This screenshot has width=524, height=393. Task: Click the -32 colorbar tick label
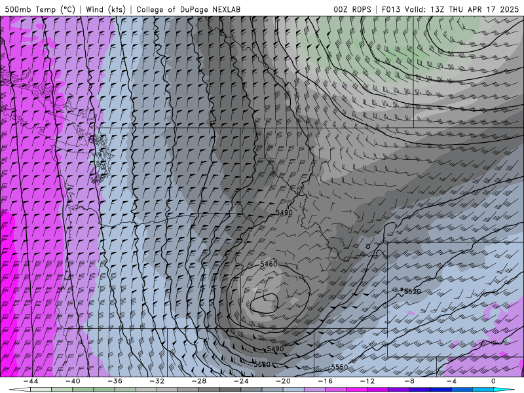(157, 381)
